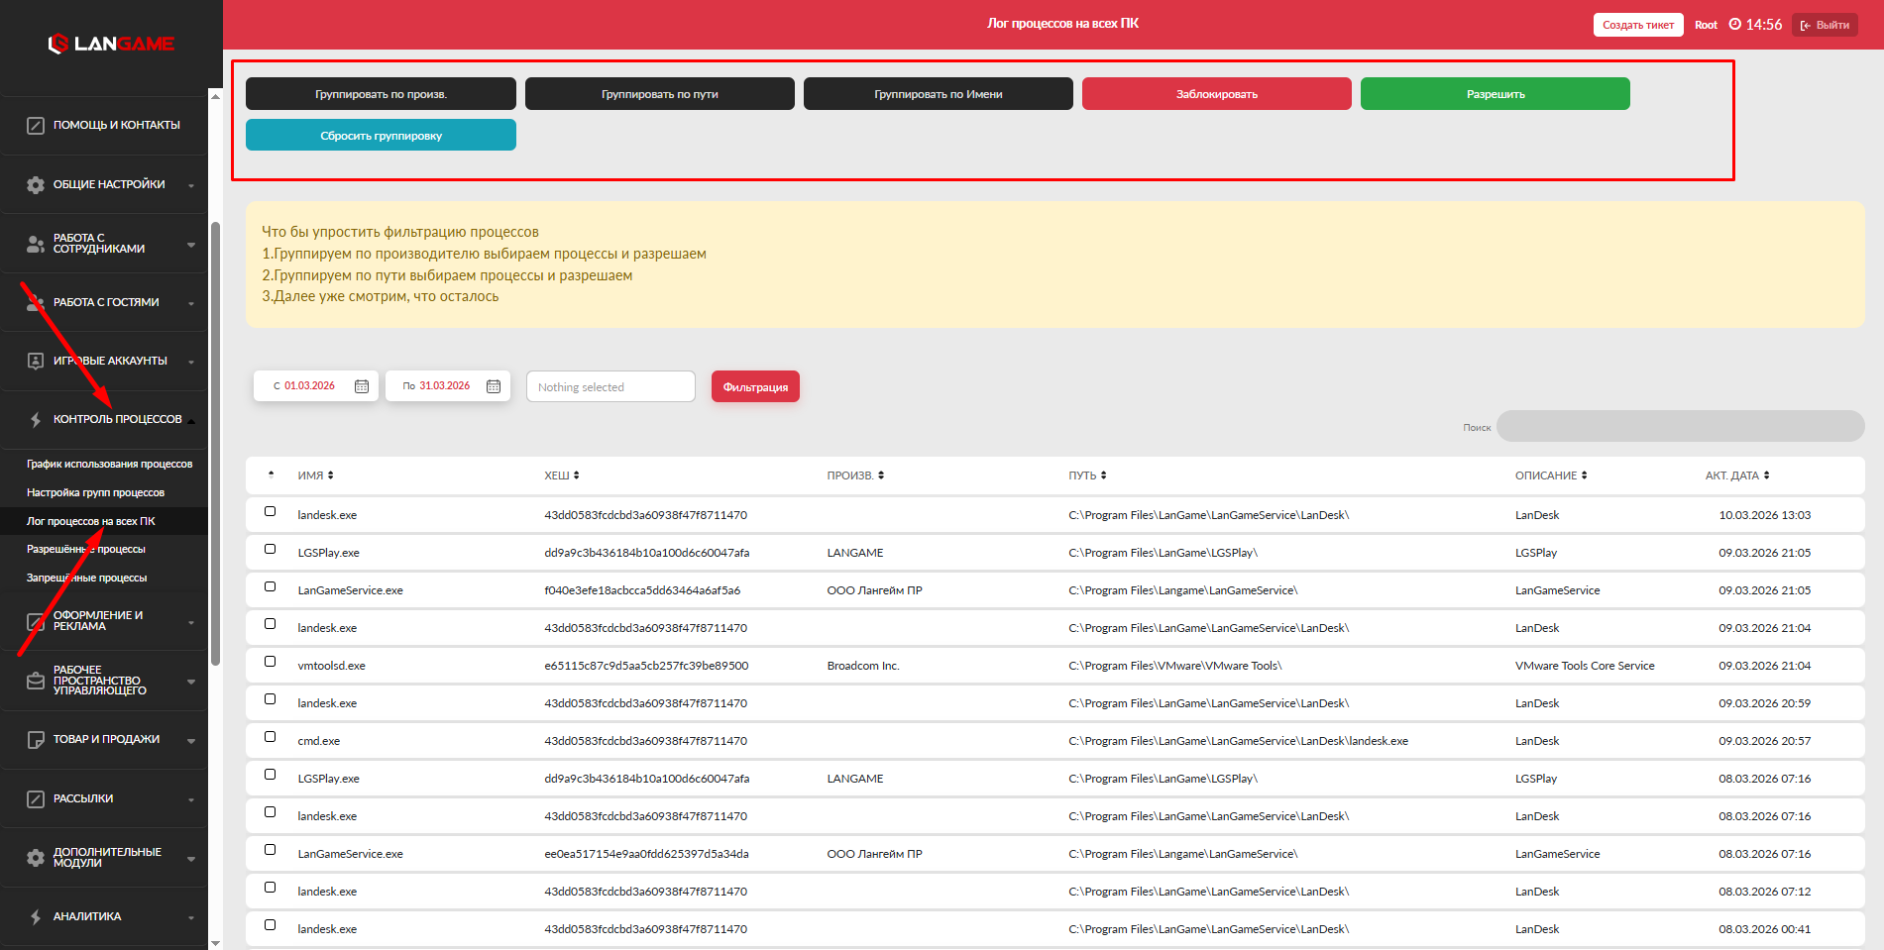This screenshot has height=950, width=1884.
Task: Open calendar icon for end date
Action: (x=494, y=386)
